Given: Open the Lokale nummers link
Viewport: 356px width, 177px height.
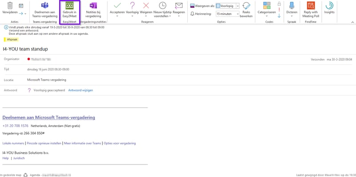Looking at the screenshot, I should pyautogui.click(x=13, y=143).
